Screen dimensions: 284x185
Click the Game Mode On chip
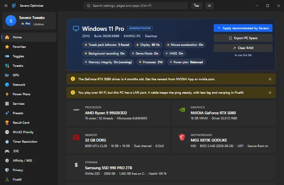[x=145, y=53]
